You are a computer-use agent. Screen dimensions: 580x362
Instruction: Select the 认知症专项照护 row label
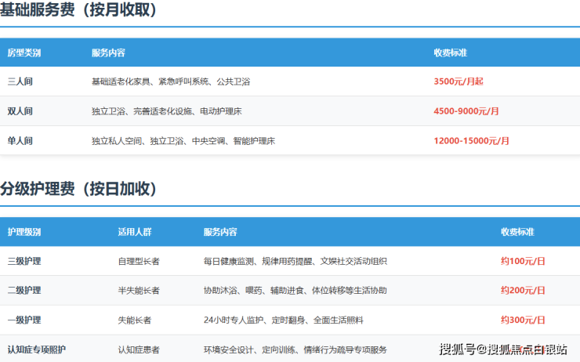click(34, 349)
